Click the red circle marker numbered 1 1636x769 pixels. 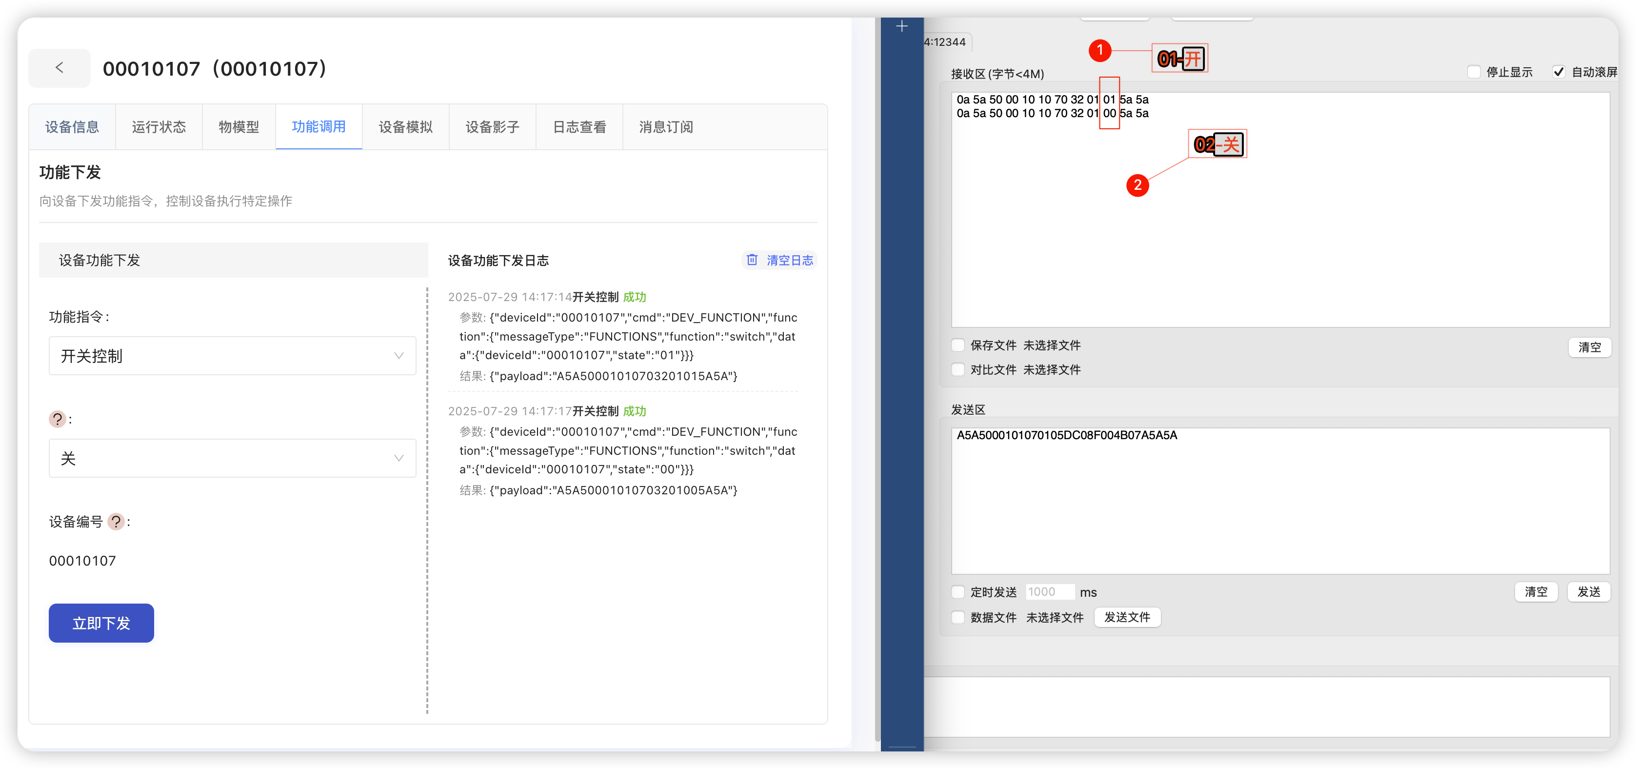tap(1100, 50)
